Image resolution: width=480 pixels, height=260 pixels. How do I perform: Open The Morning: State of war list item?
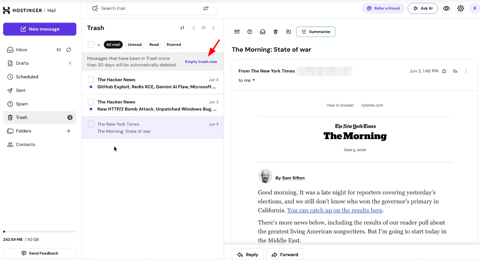click(153, 128)
